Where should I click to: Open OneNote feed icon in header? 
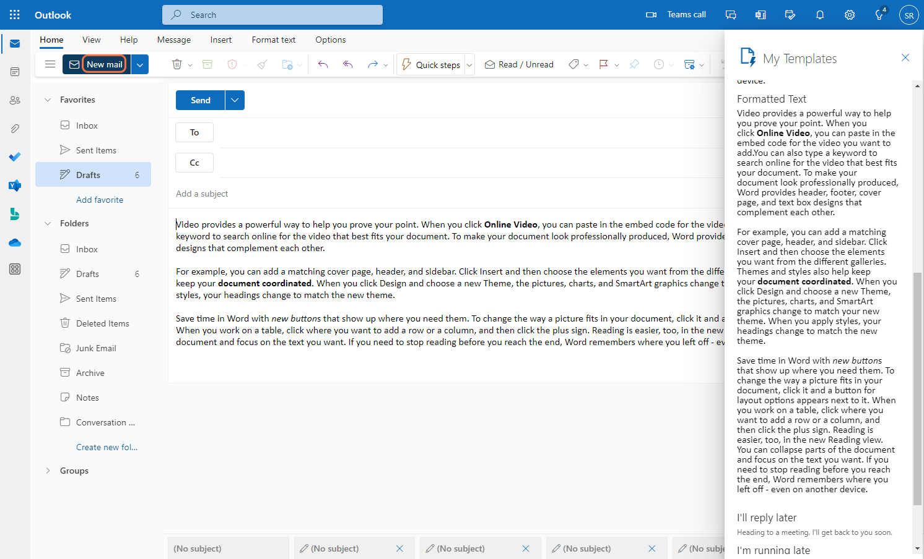[761, 15]
